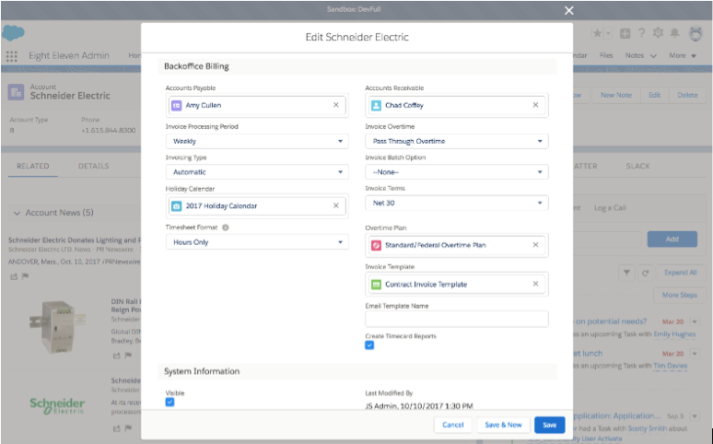Open Help question mark icon

[x=642, y=33]
